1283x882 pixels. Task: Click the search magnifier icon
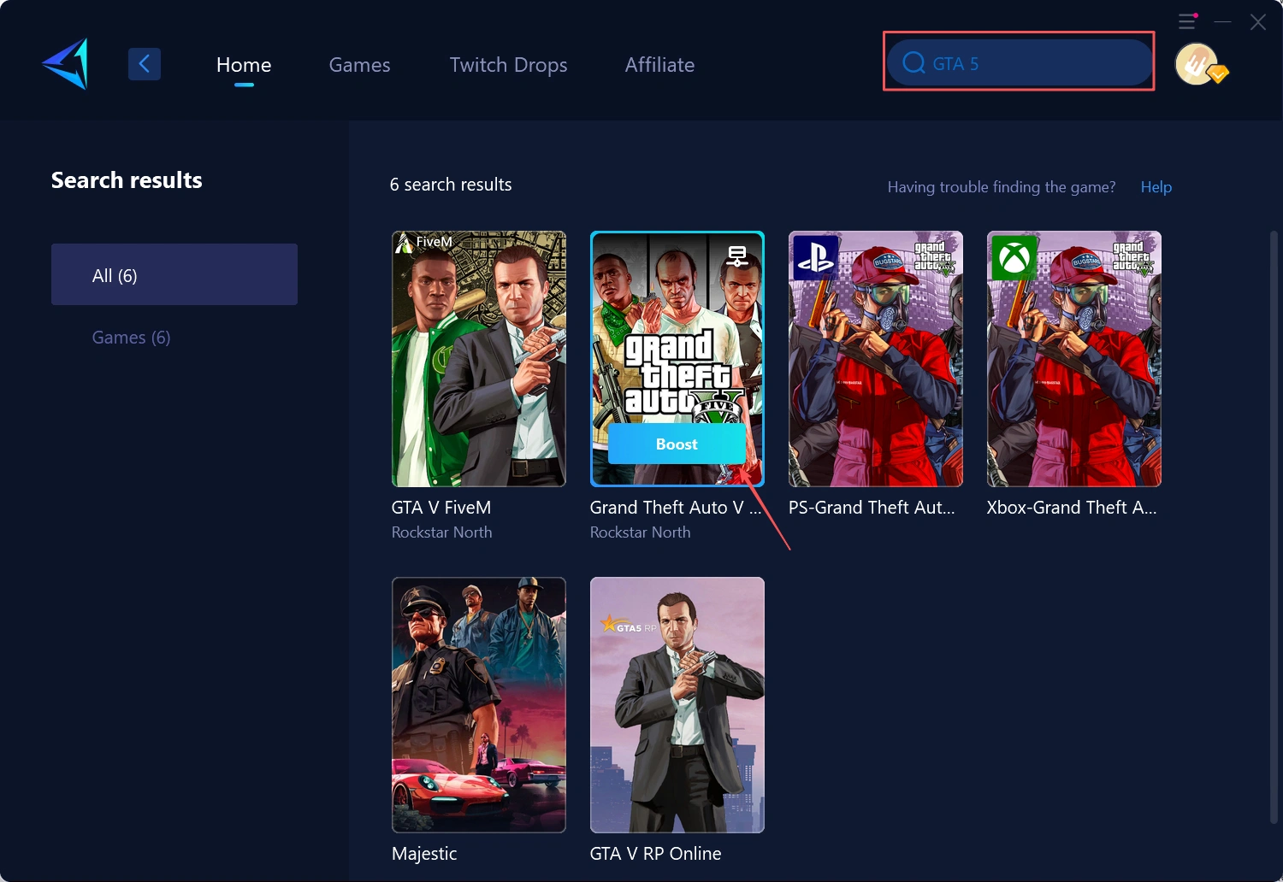point(913,63)
